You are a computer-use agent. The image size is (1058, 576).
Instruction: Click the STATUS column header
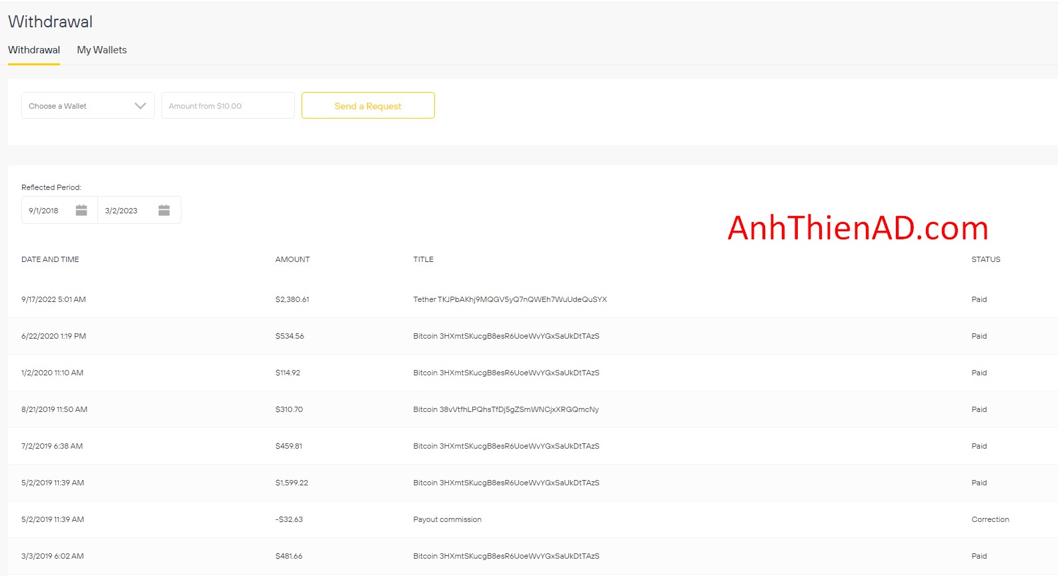(x=985, y=259)
